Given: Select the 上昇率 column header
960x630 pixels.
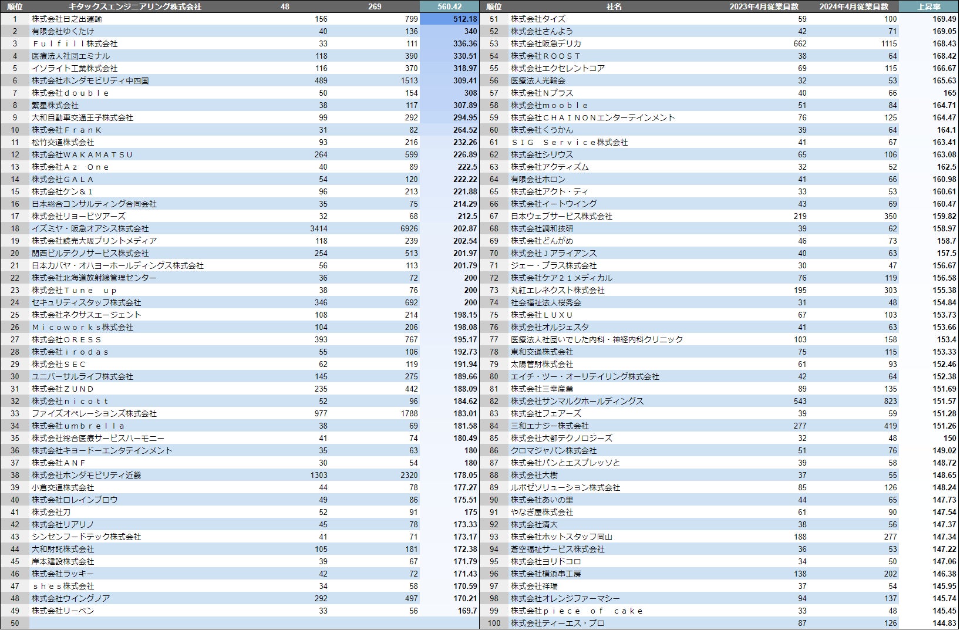Looking at the screenshot, I should (929, 6).
